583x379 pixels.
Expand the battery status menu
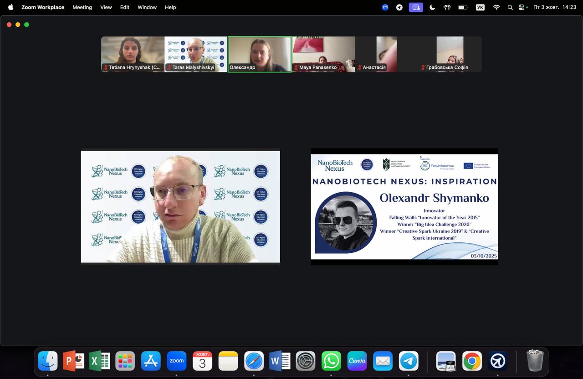(x=463, y=7)
